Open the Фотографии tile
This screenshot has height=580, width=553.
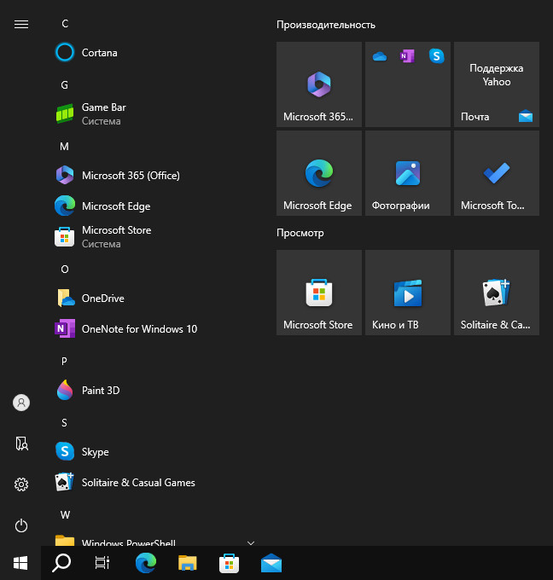[408, 173]
